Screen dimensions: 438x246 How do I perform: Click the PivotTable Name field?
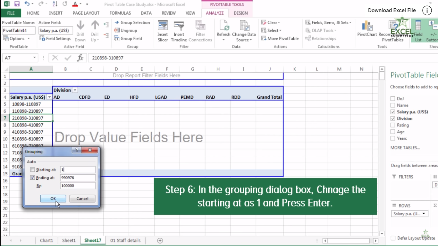coord(19,30)
